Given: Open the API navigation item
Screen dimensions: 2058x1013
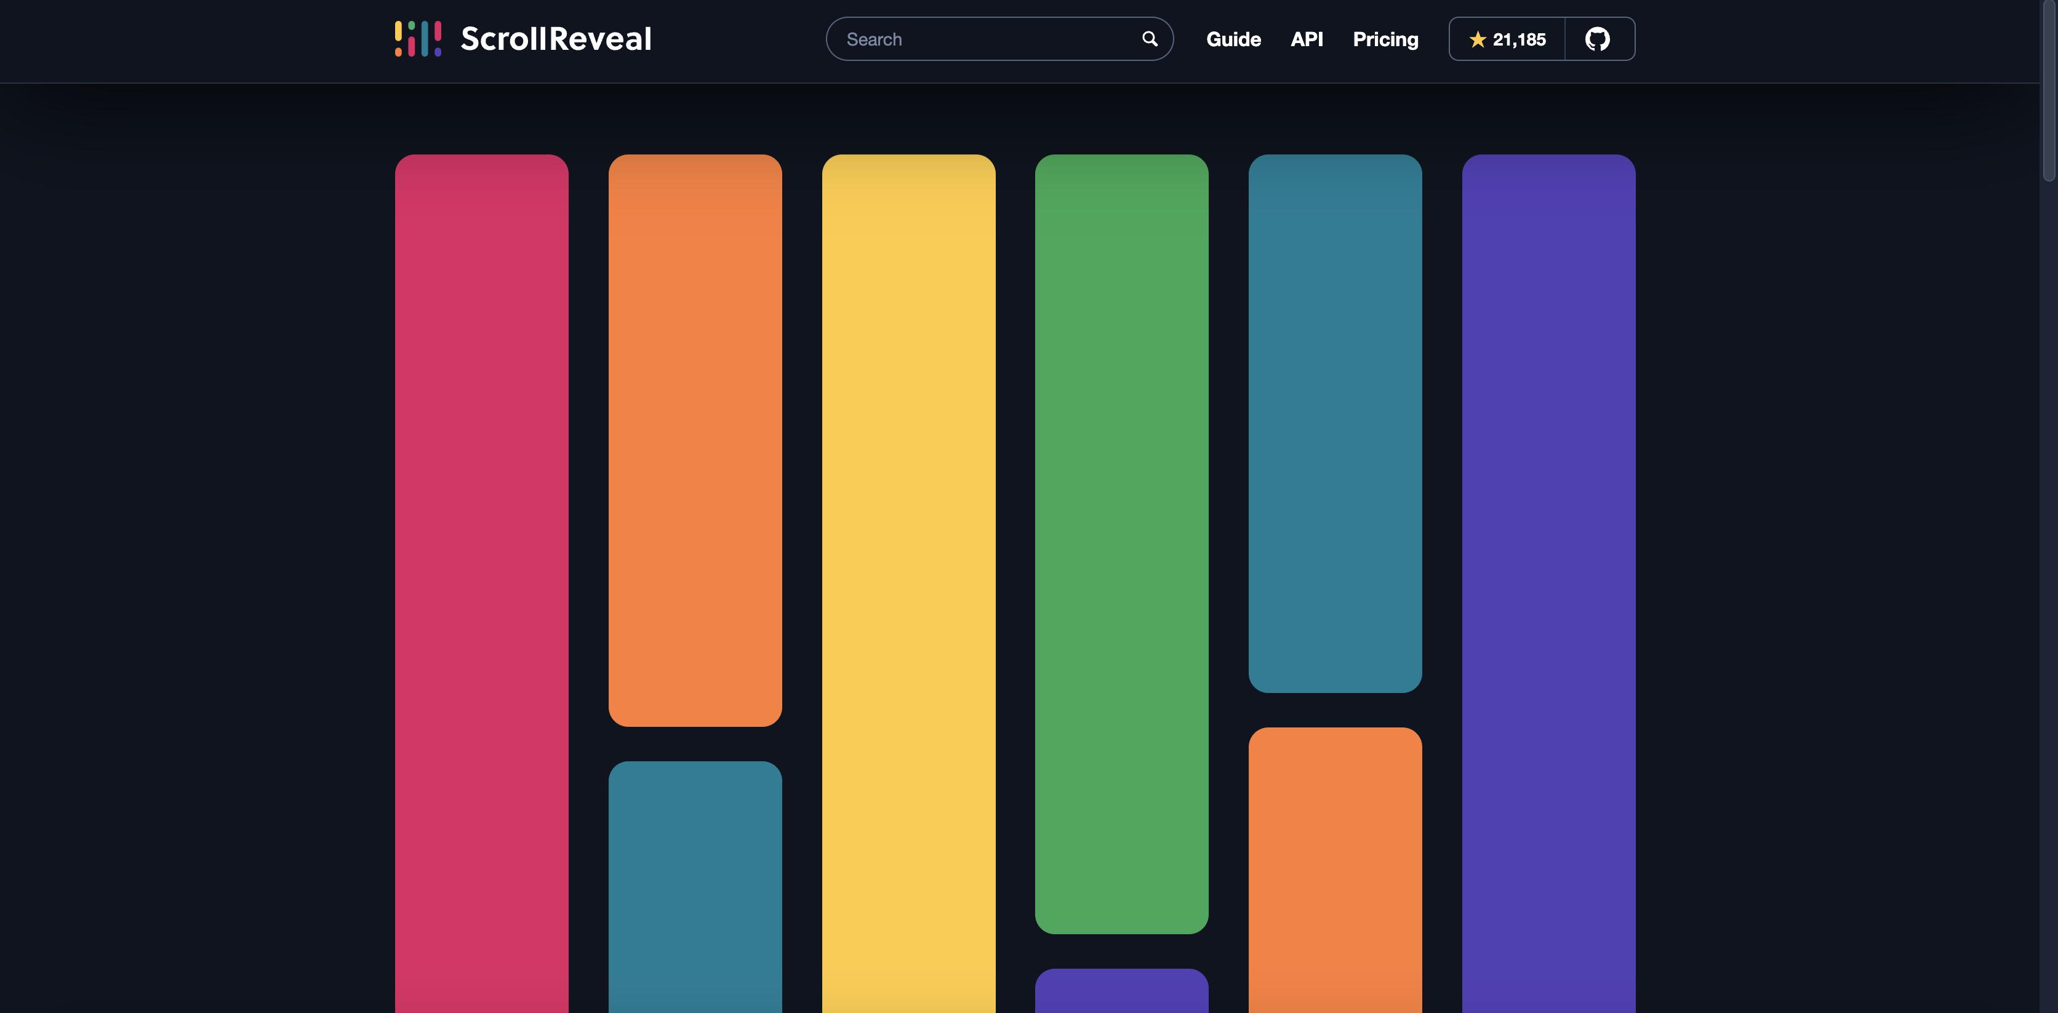Looking at the screenshot, I should point(1306,39).
